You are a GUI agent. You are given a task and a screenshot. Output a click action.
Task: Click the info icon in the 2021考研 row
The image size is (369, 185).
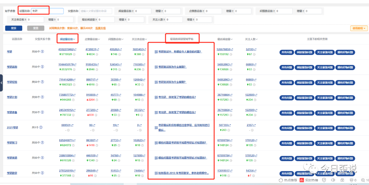click(x=41, y=127)
